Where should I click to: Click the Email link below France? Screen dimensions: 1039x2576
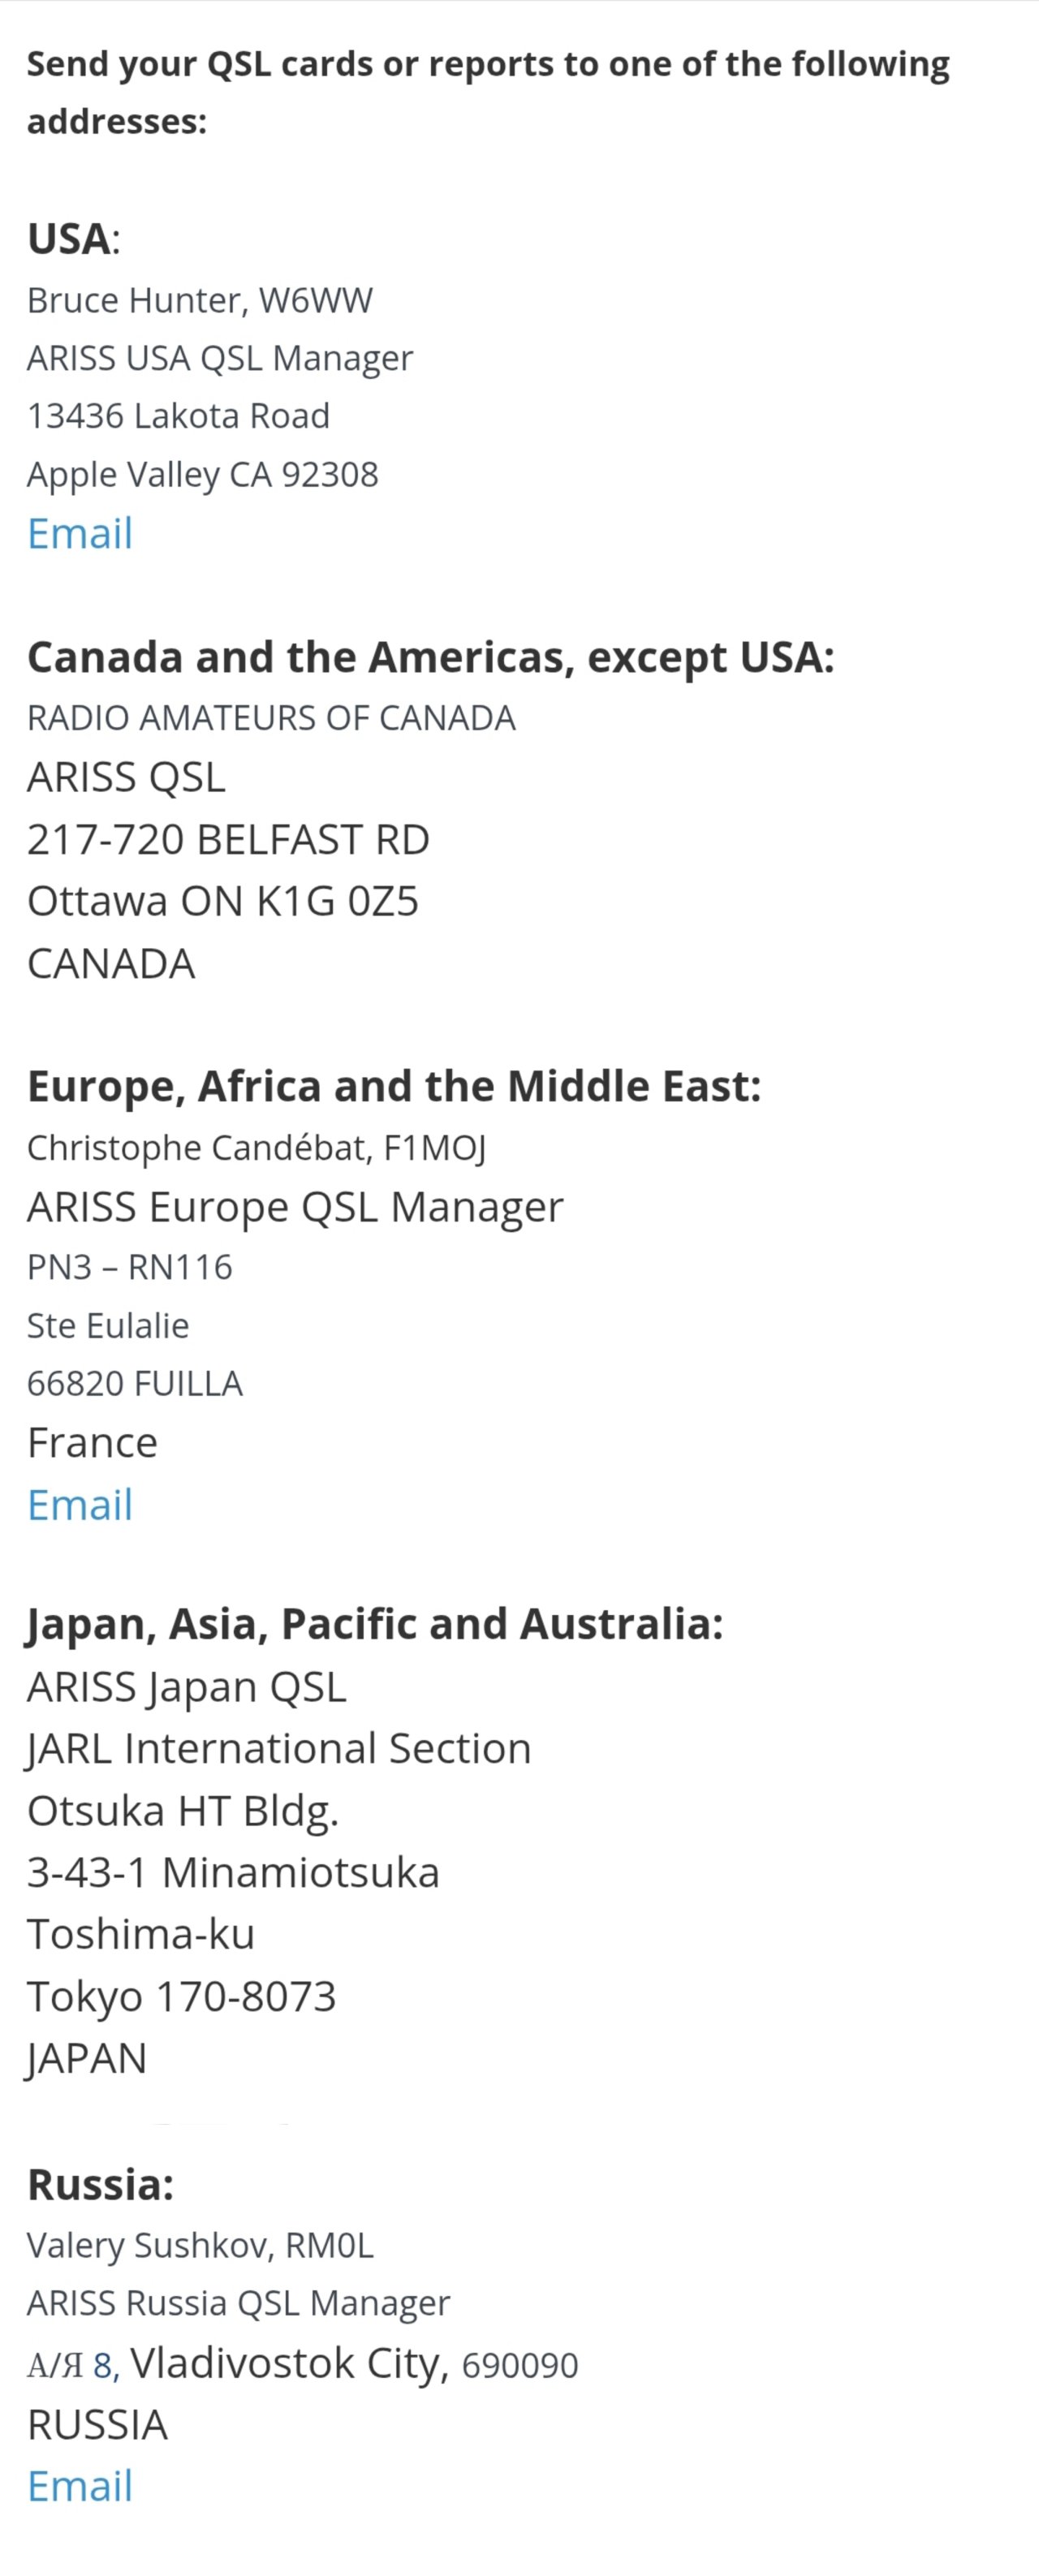pyautogui.click(x=80, y=1505)
